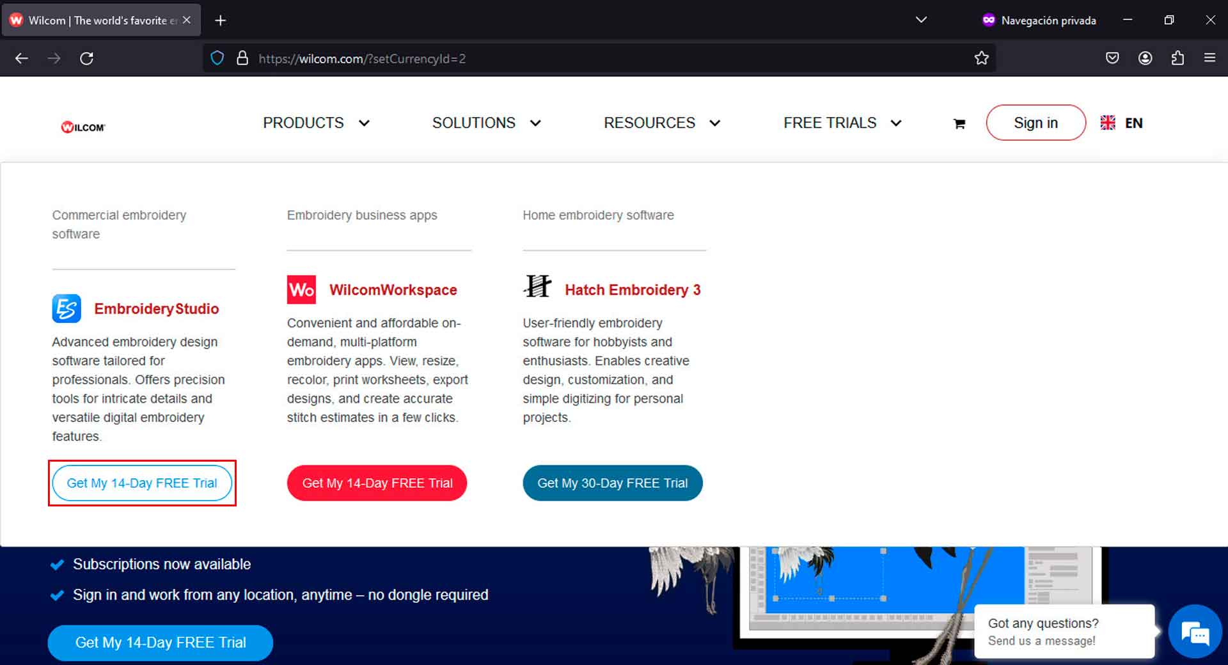Open the Firefox hamburger menu

coord(1209,58)
